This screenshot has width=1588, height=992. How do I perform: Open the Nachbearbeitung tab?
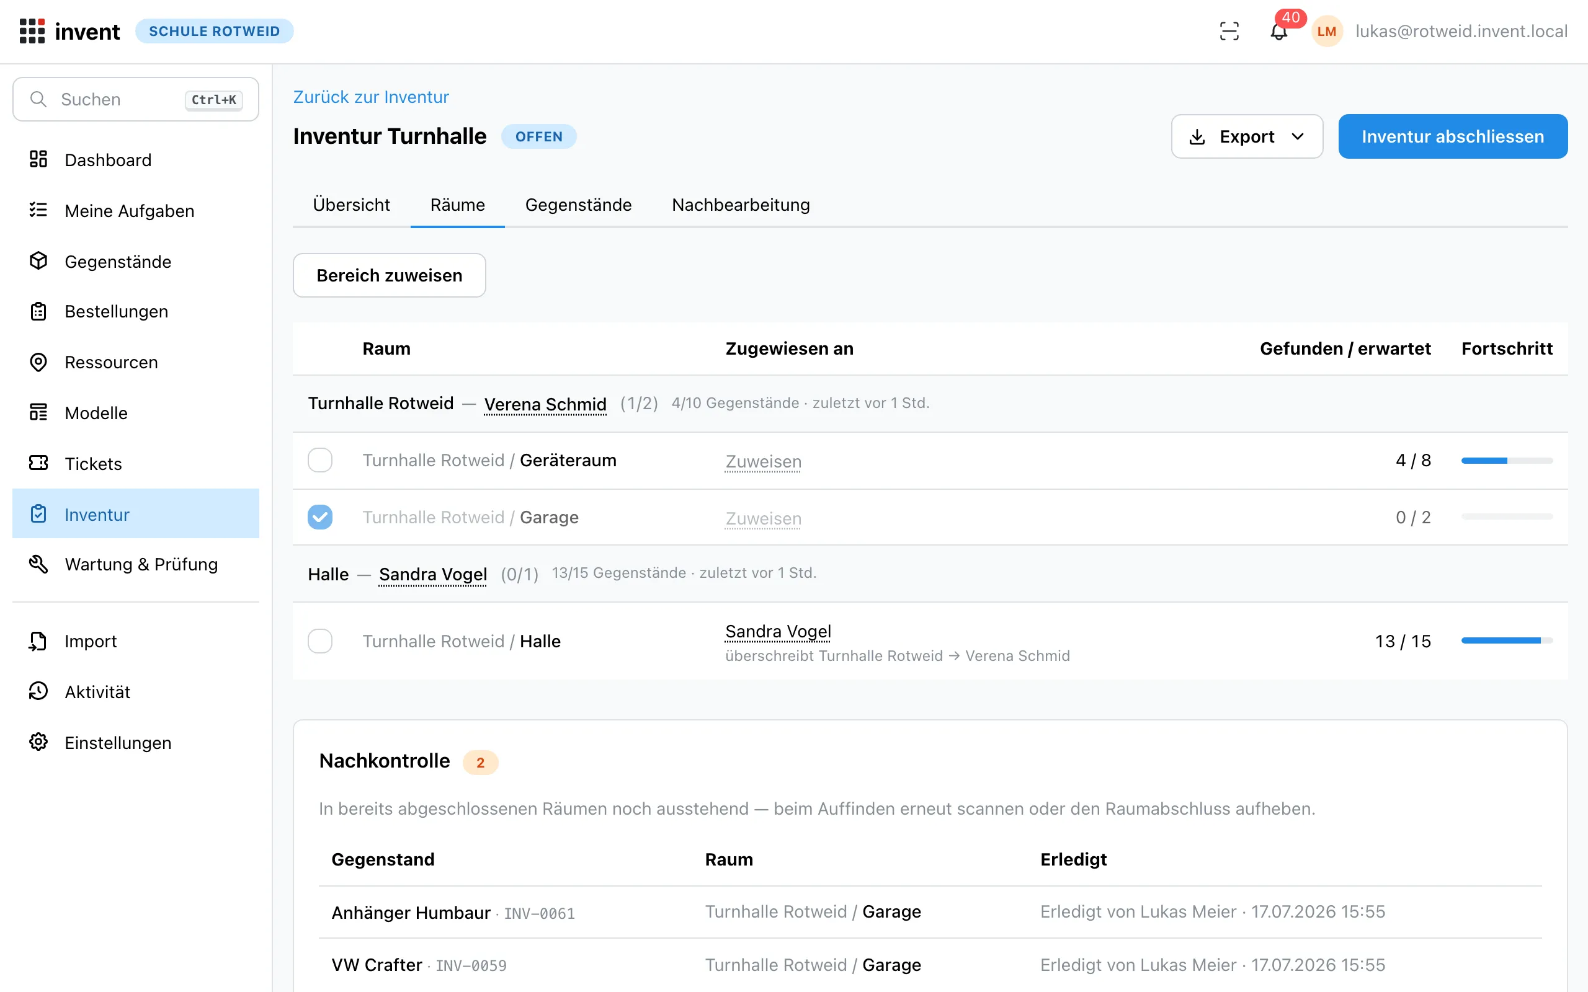click(x=741, y=205)
